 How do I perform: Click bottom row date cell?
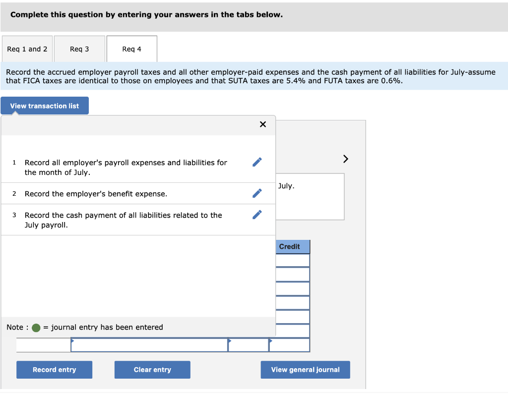(44, 345)
